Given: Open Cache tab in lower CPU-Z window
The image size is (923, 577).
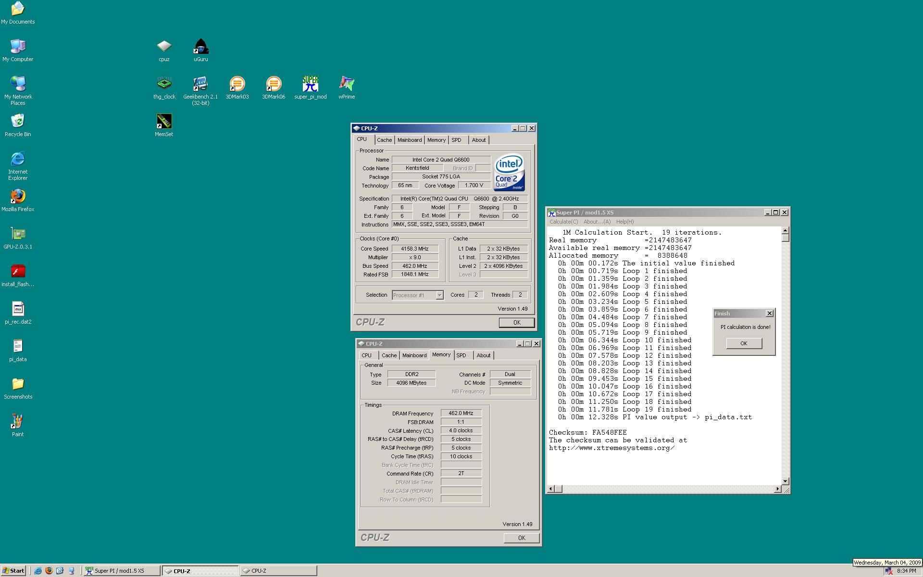Looking at the screenshot, I should point(389,355).
